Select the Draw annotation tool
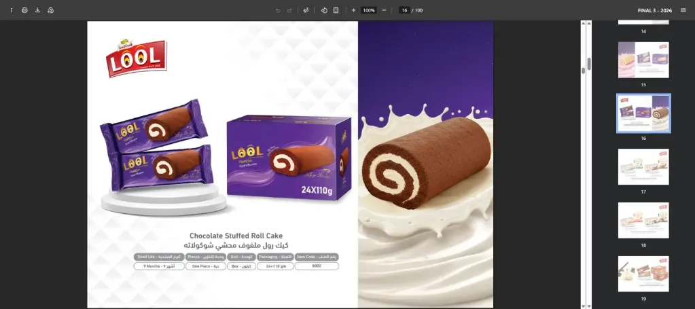The width and height of the screenshot is (695, 309). (306, 10)
